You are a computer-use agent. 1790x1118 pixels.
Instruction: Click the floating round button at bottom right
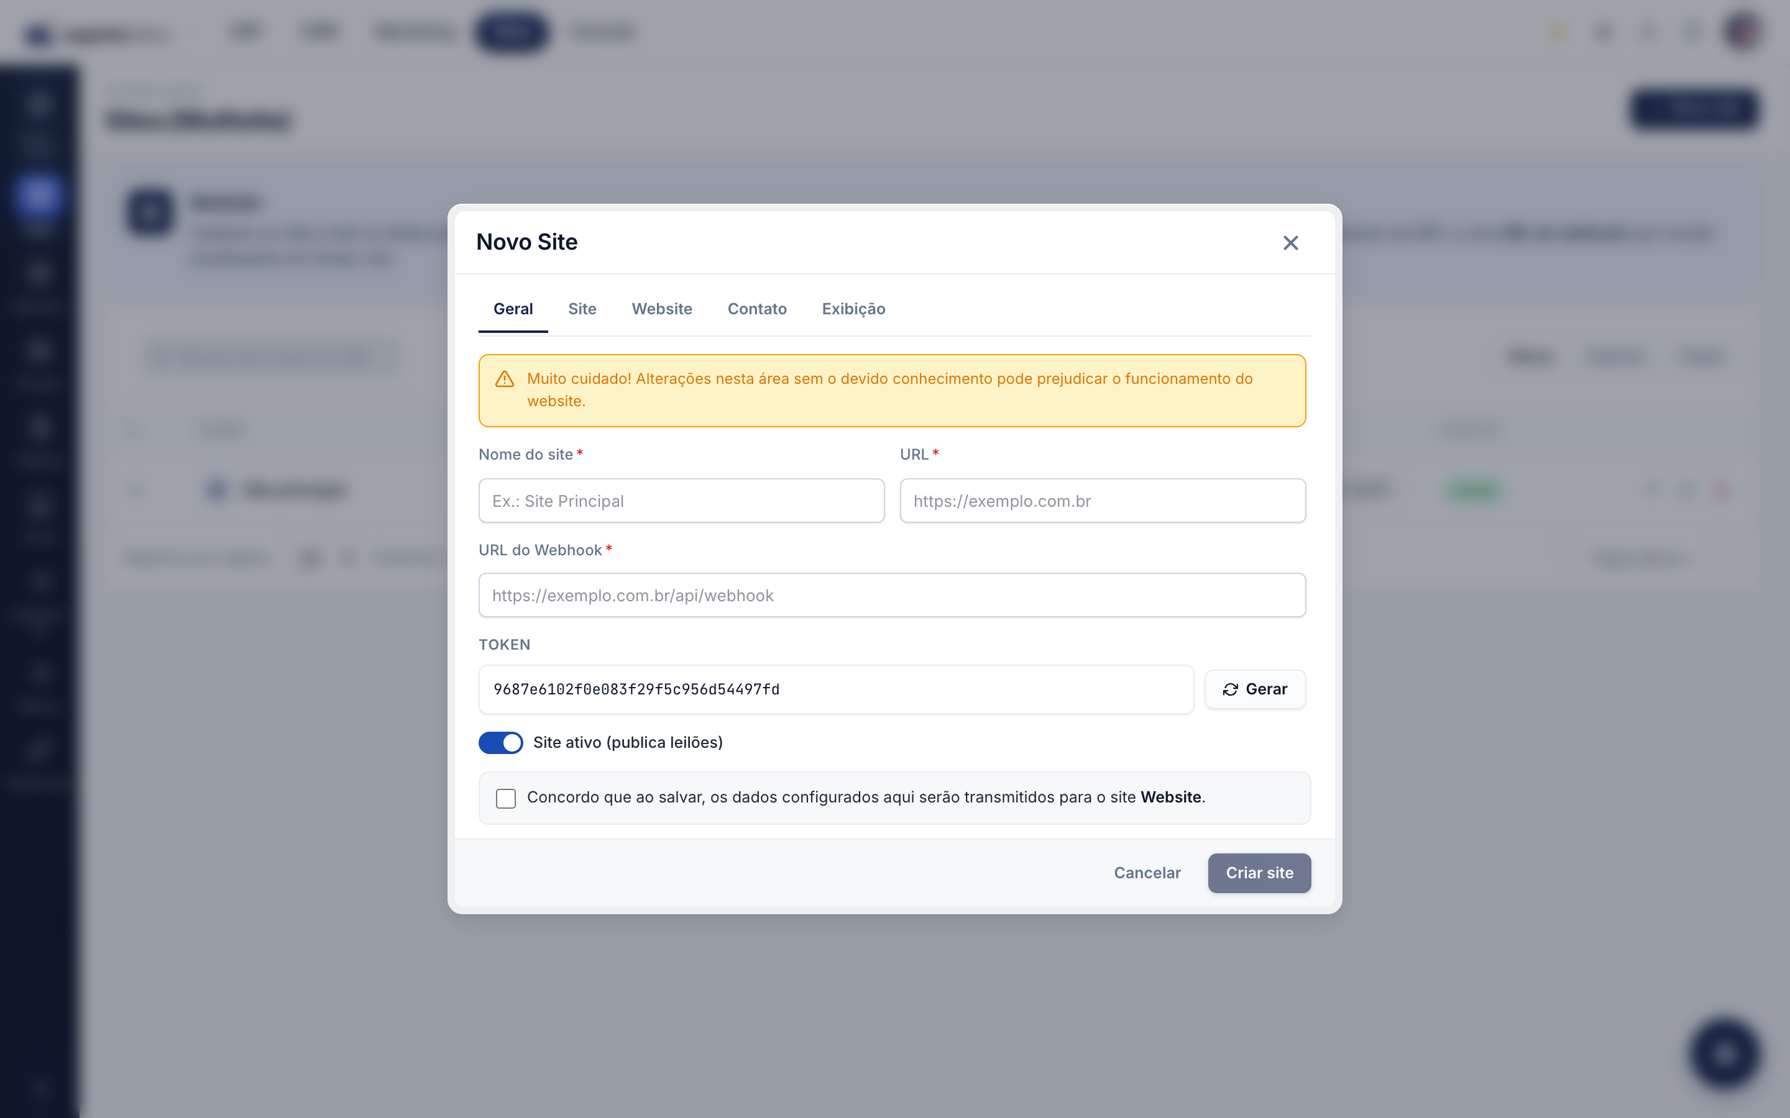coord(1724,1053)
